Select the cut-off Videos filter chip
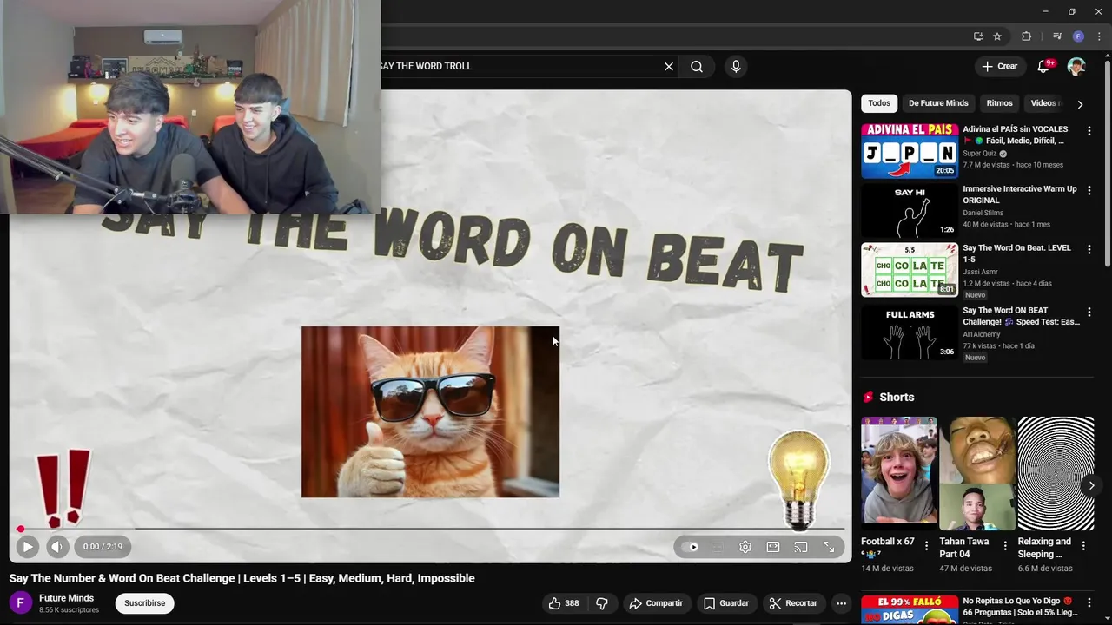This screenshot has width=1112, height=625. click(x=1045, y=103)
